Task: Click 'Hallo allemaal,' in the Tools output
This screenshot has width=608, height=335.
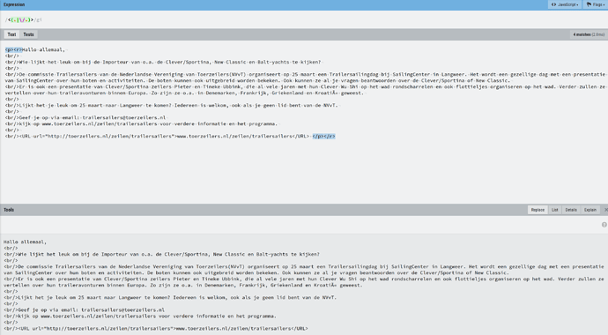Action: point(26,242)
